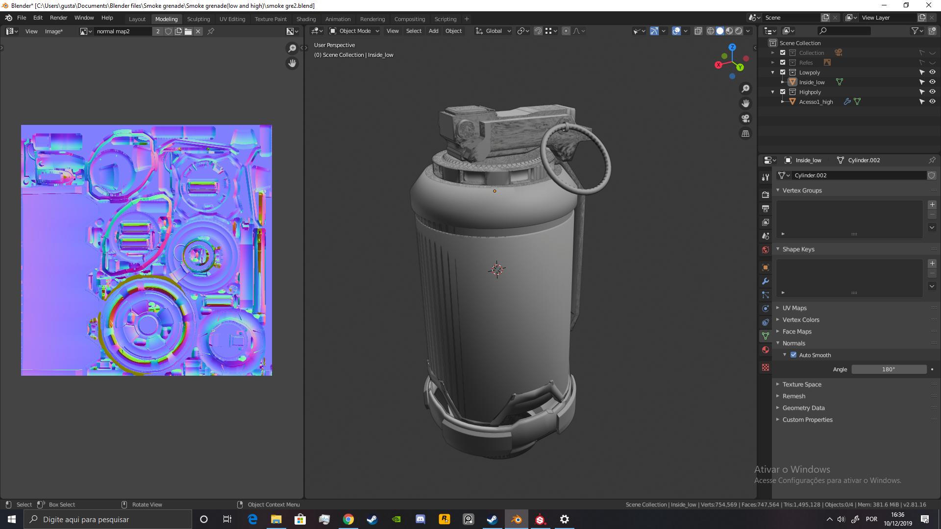The height and width of the screenshot is (529, 941).
Task: Select rendered viewport shading
Action: click(x=739, y=31)
